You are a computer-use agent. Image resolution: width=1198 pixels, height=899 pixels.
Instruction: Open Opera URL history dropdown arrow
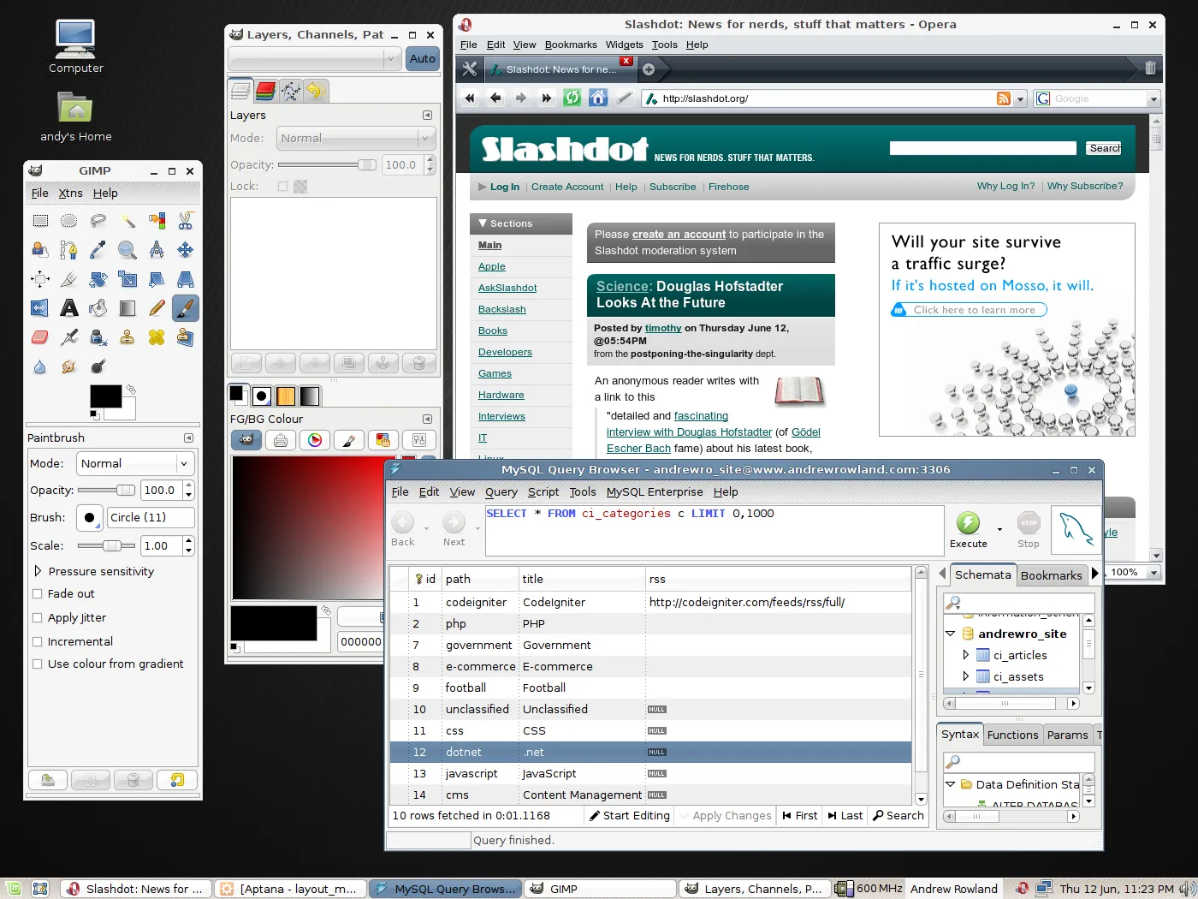click(x=1020, y=98)
